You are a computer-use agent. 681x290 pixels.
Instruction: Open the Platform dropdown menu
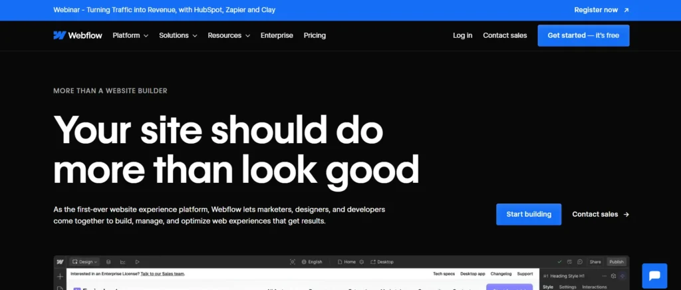pos(130,36)
